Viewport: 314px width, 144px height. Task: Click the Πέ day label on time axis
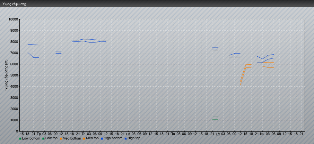(x=128, y=134)
